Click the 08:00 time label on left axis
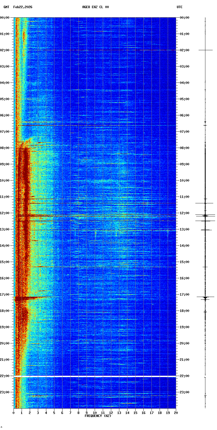The height and width of the screenshot is (430, 217). click(x=5, y=148)
